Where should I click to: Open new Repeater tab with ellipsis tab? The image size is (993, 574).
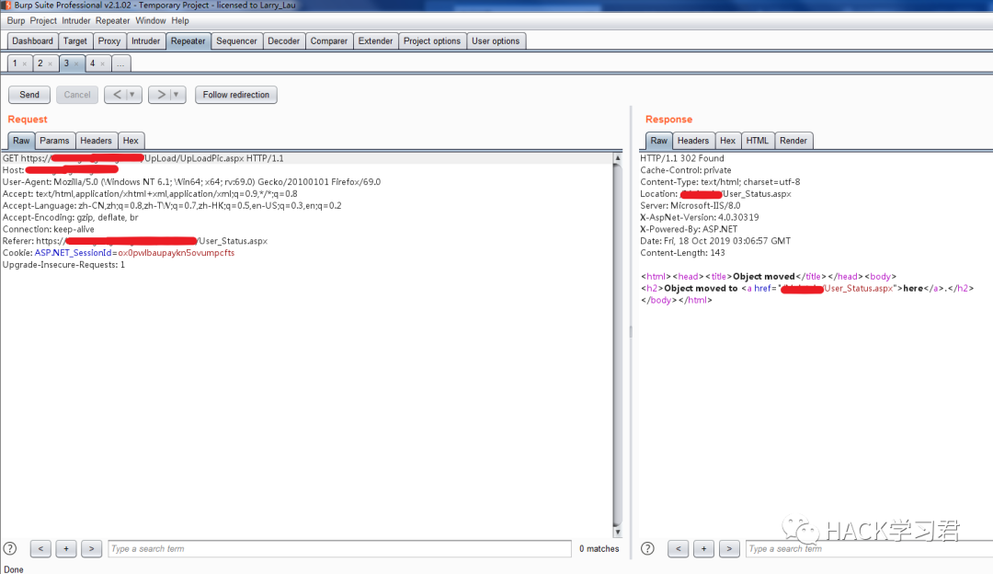point(120,64)
